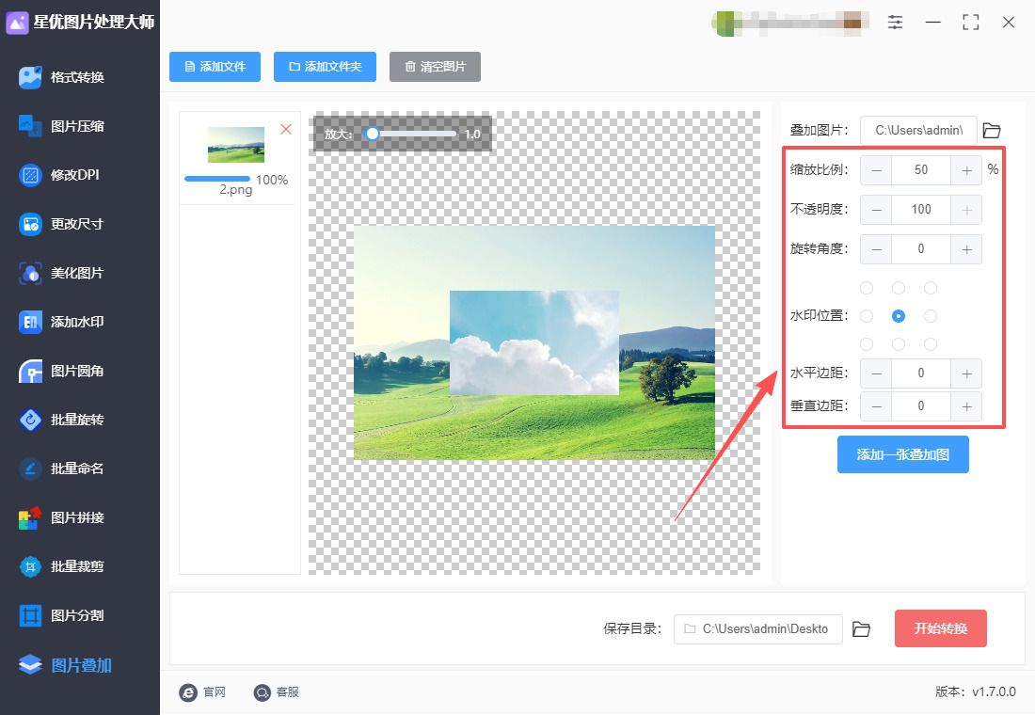The width and height of the screenshot is (1035, 715).
Task: Open the 官网 website icon
Action: pos(188,691)
